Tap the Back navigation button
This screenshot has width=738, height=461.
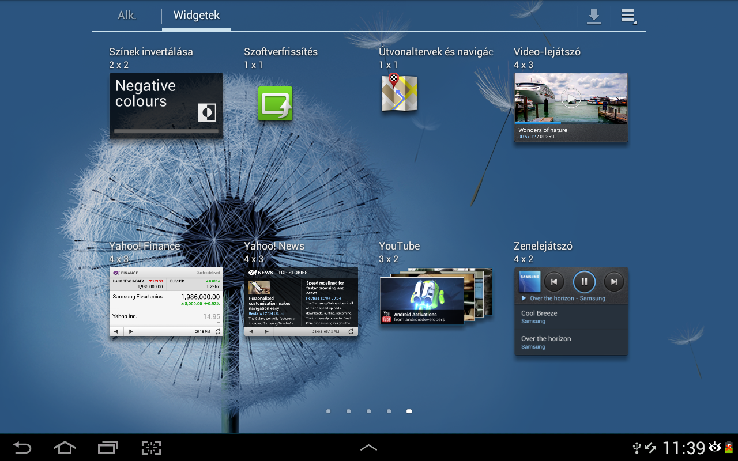22,448
